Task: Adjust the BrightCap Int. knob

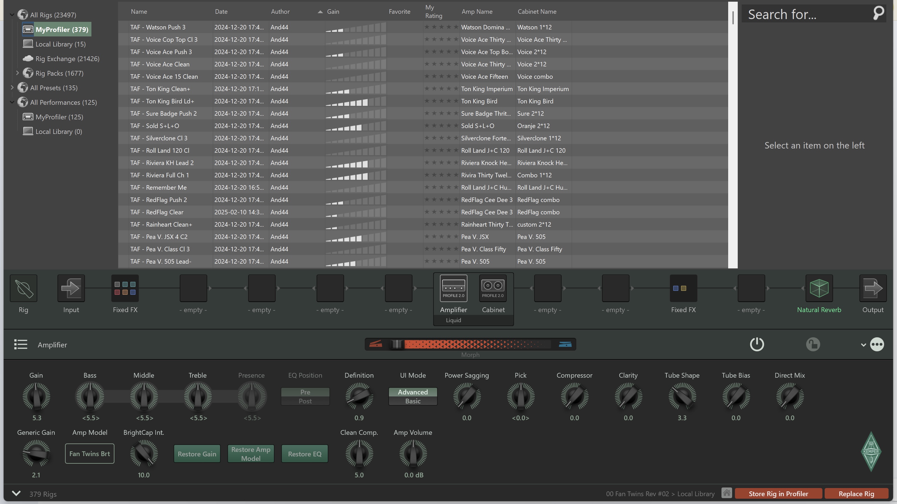Action: [x=144, y=453]
